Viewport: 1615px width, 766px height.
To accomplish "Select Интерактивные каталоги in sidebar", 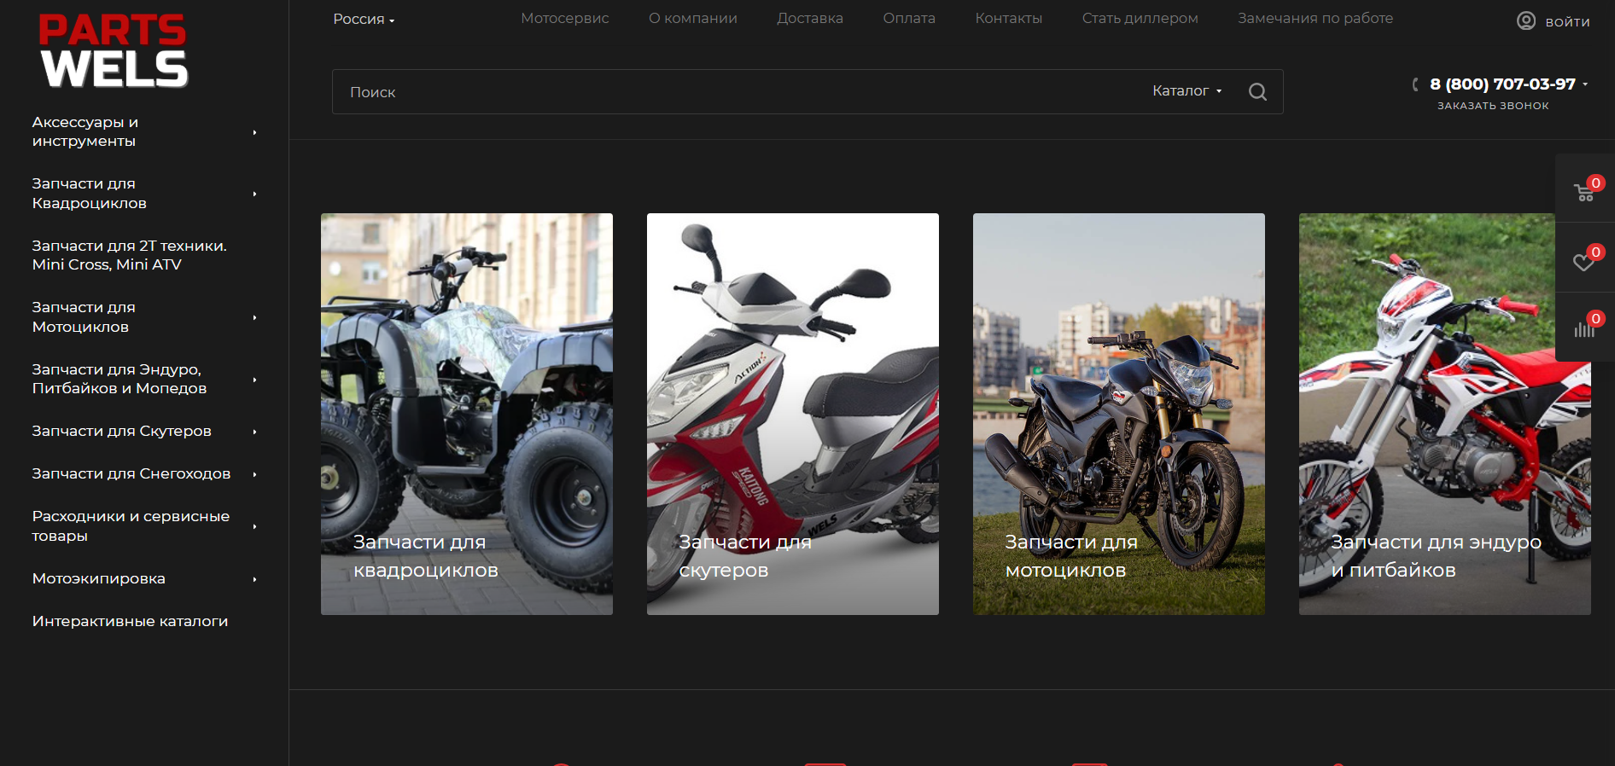I will pyautogui.click(x=130, y=622).
